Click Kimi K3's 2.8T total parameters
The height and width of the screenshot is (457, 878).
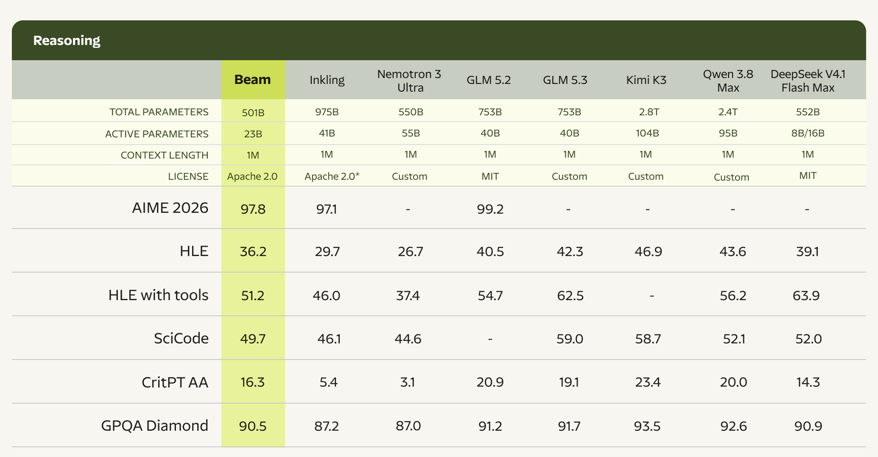pyautogui.click(x=649, y=112)
